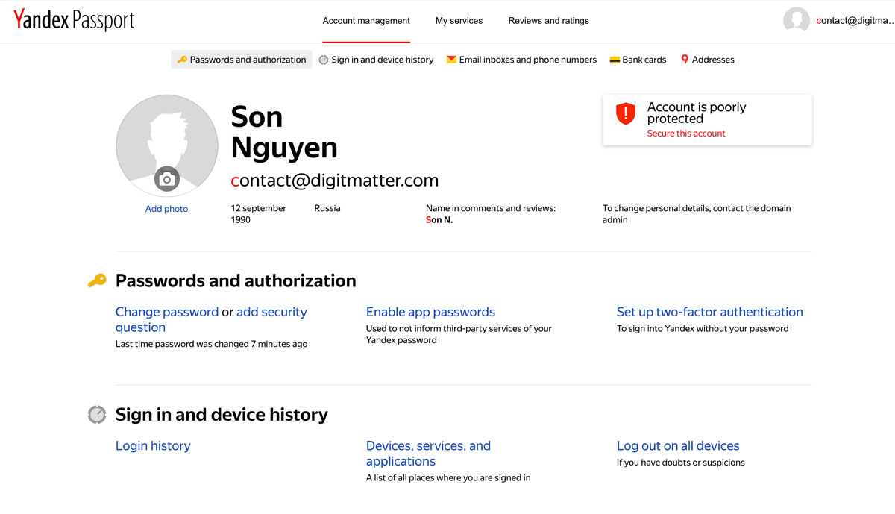This screenshot has width=895, height=514.
Task: Click add security question link
Action: pyautogui.click(x=211, y=319)
